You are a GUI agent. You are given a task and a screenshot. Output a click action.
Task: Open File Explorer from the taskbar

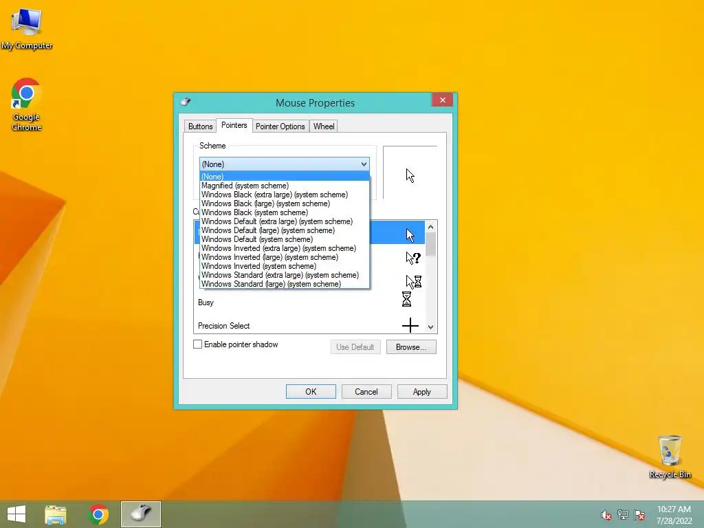[x=56, y=514]
